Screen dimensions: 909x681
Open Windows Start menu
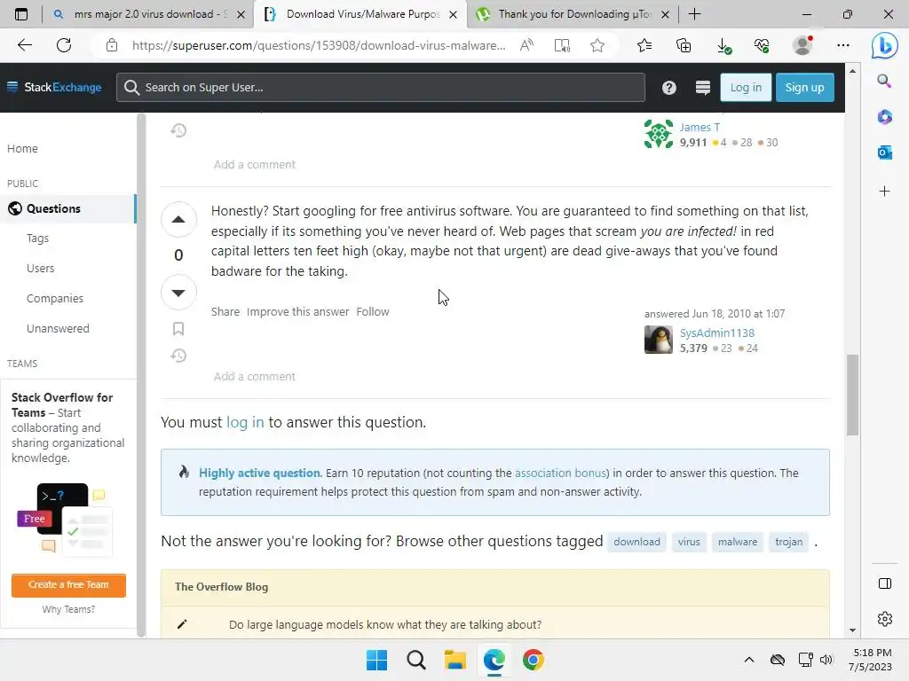(x=376, y=660)
